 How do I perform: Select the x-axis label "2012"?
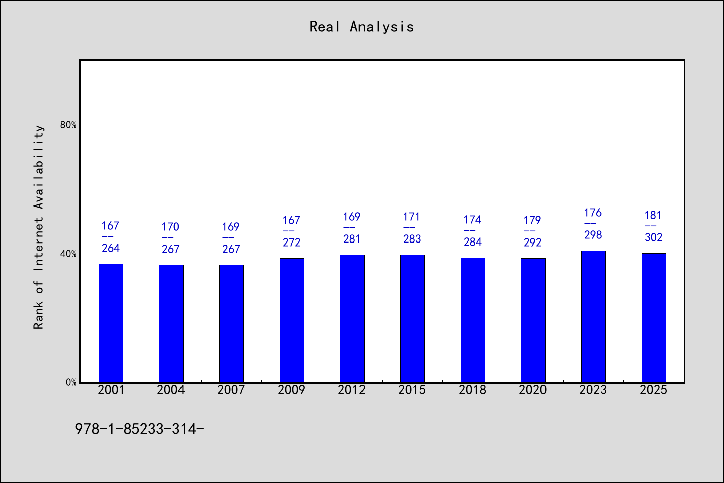[352, 390]
